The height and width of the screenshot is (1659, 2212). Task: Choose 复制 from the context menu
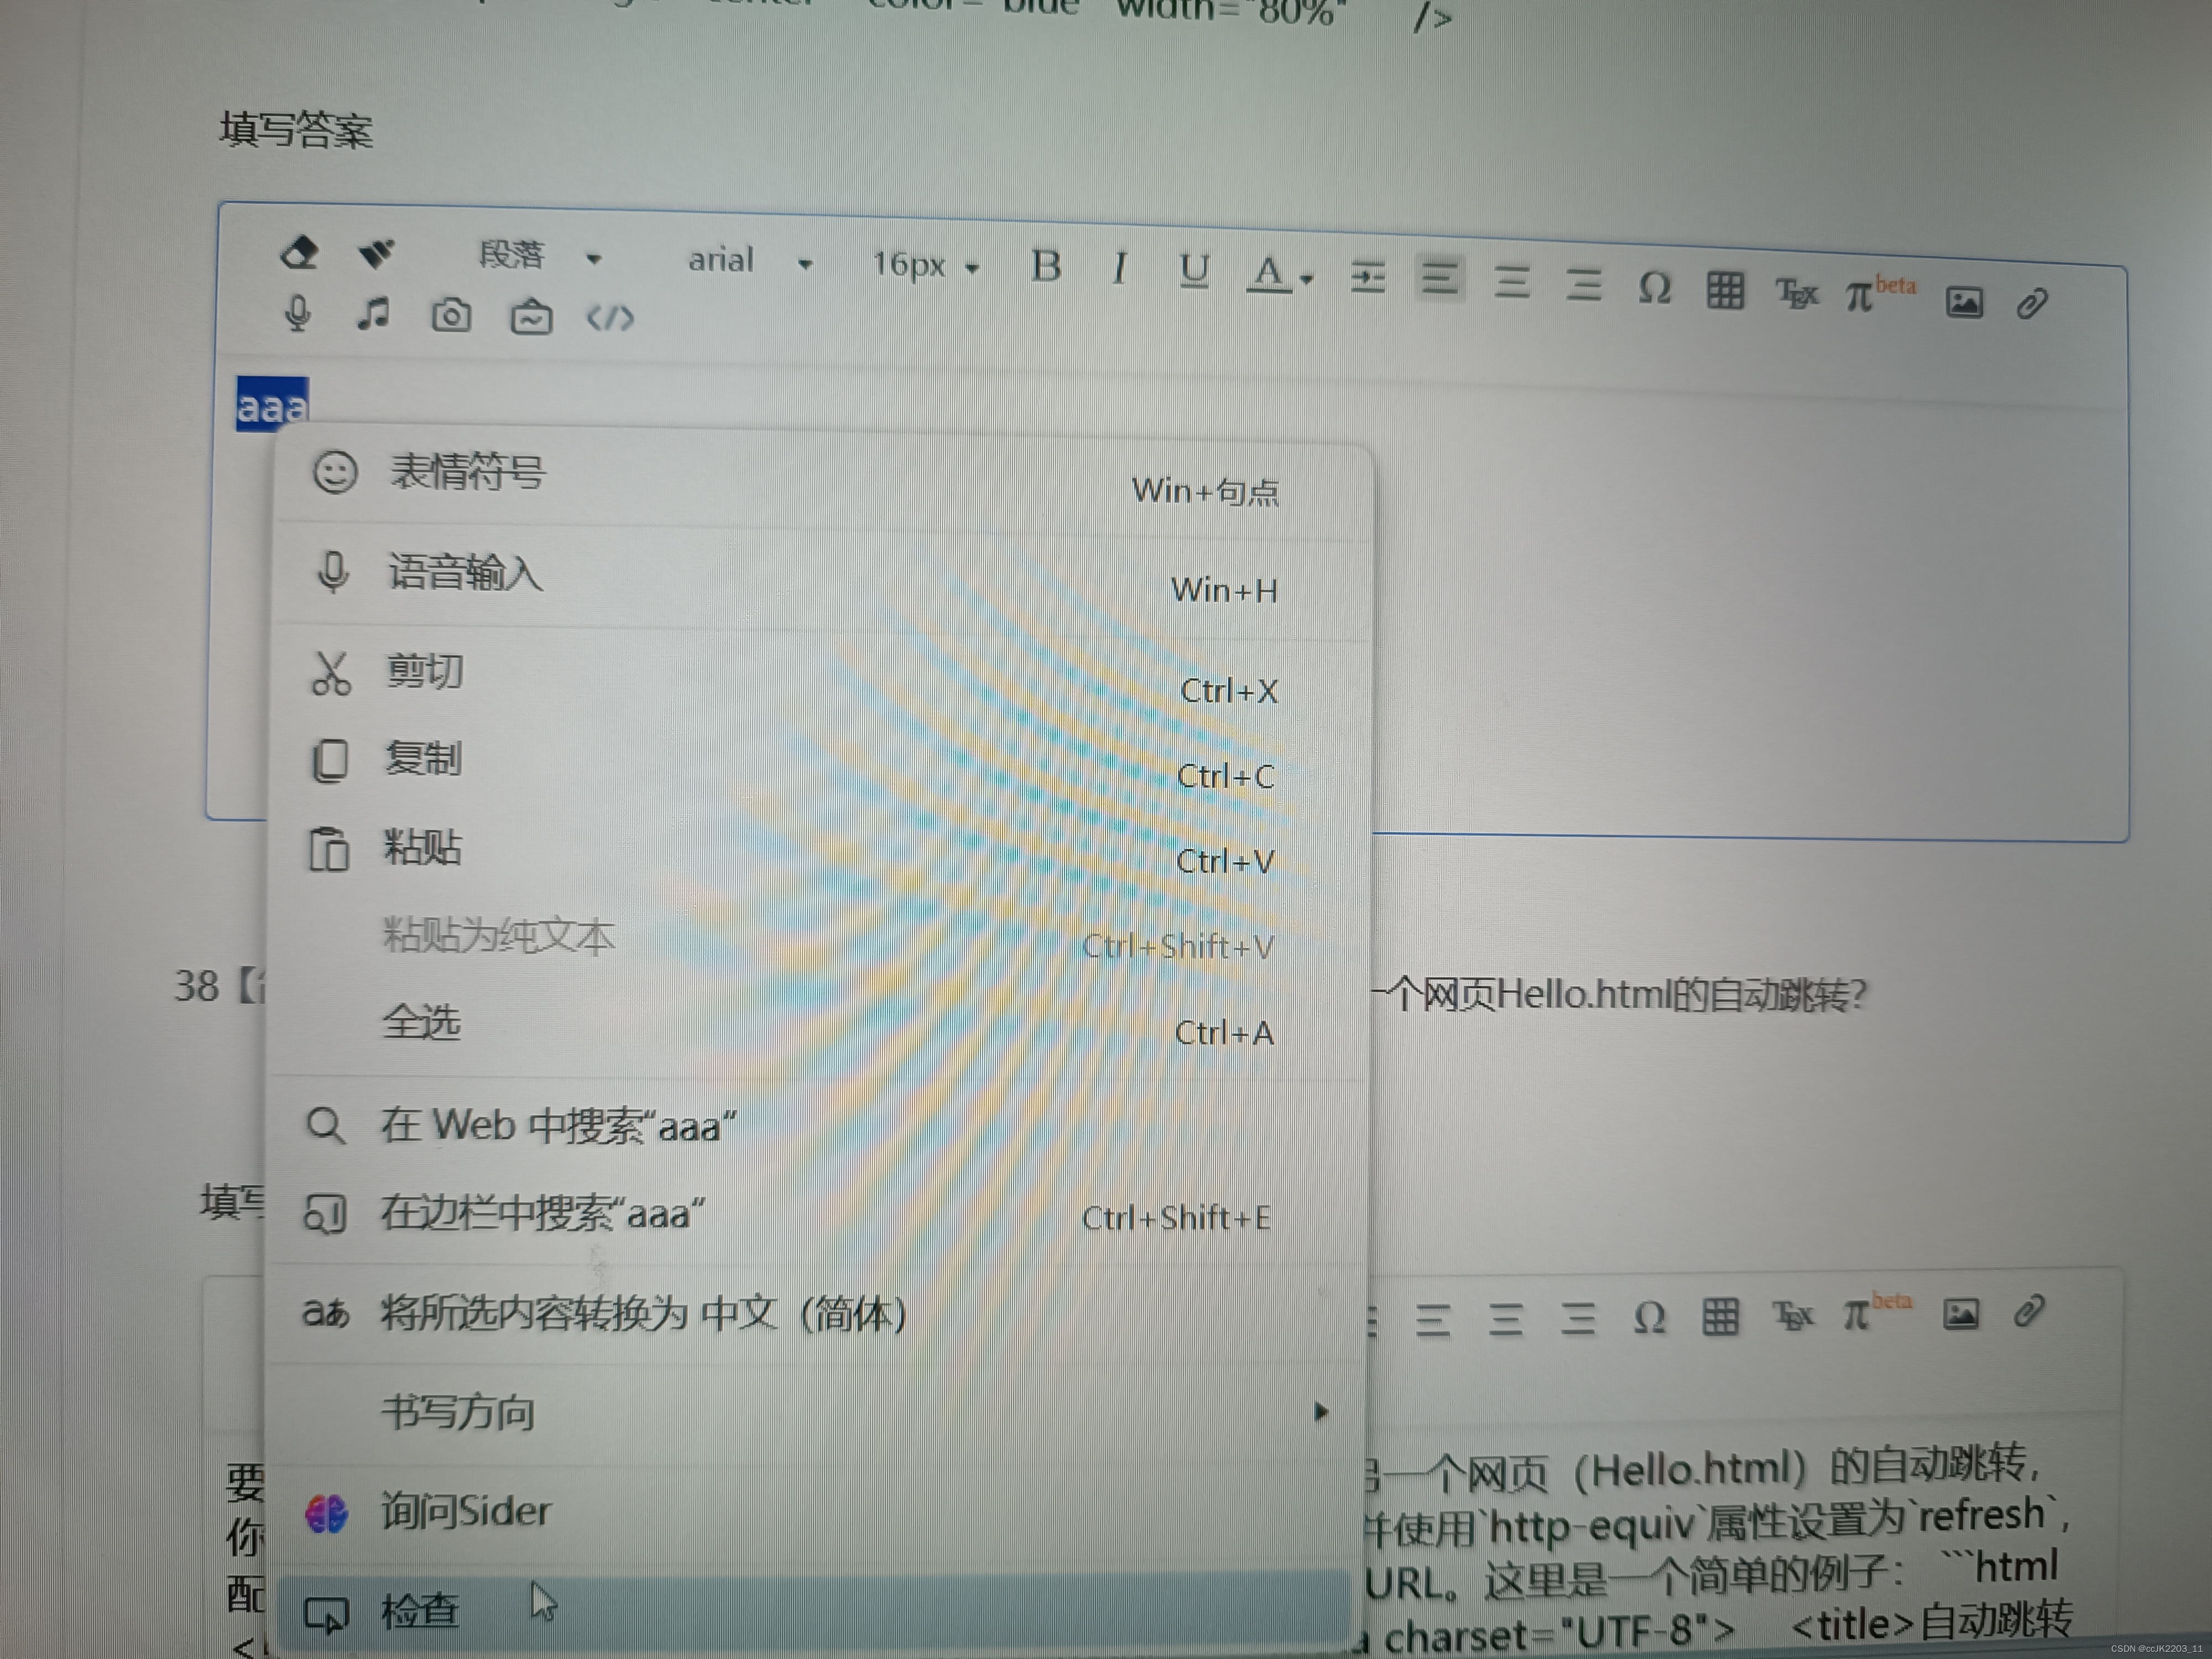(x=424, y=760)
